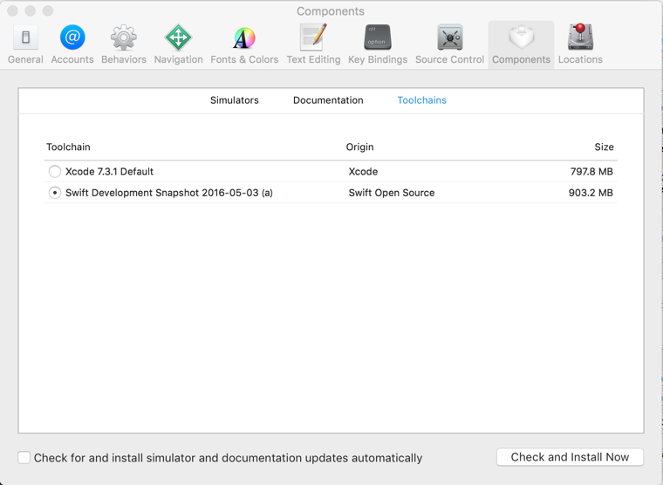Screen dimensions: 663x485
Task: Select Xcode 7.3.1 Default toolchain radio
Action: (x=55, y=172)
